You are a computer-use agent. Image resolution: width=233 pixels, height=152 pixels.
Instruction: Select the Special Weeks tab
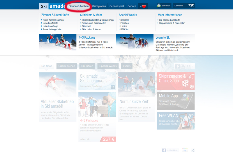pyautogui.click(x=108, y=66)
